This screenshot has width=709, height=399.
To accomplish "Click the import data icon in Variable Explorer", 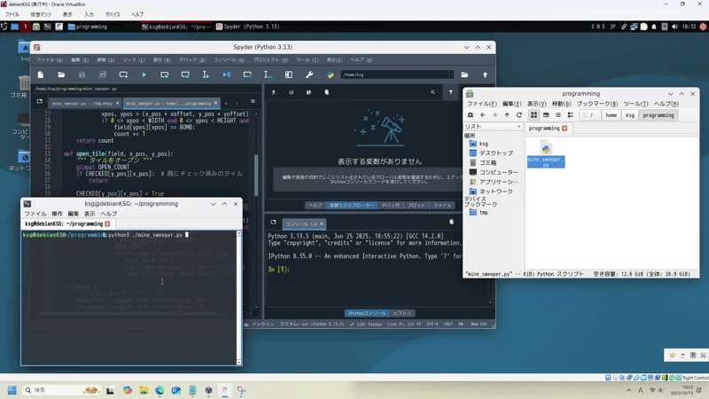I will point(273,92).
